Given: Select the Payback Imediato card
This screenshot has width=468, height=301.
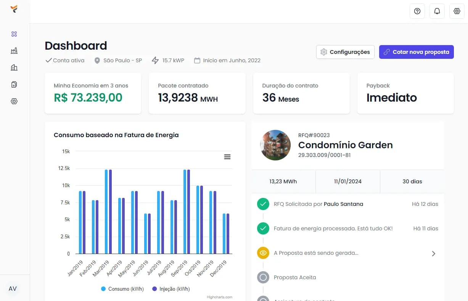Looking at the screenshot, I should point(405,93).
